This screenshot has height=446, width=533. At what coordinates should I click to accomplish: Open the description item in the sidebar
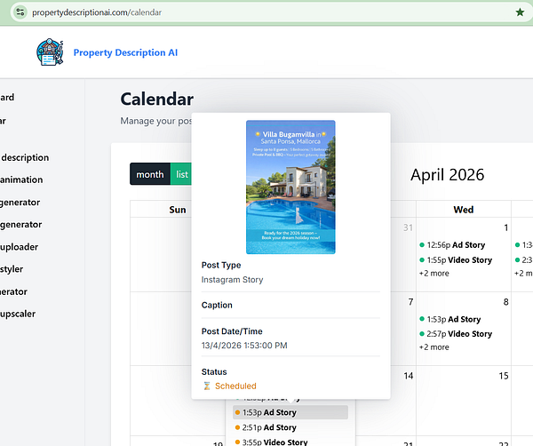[25, 158]
